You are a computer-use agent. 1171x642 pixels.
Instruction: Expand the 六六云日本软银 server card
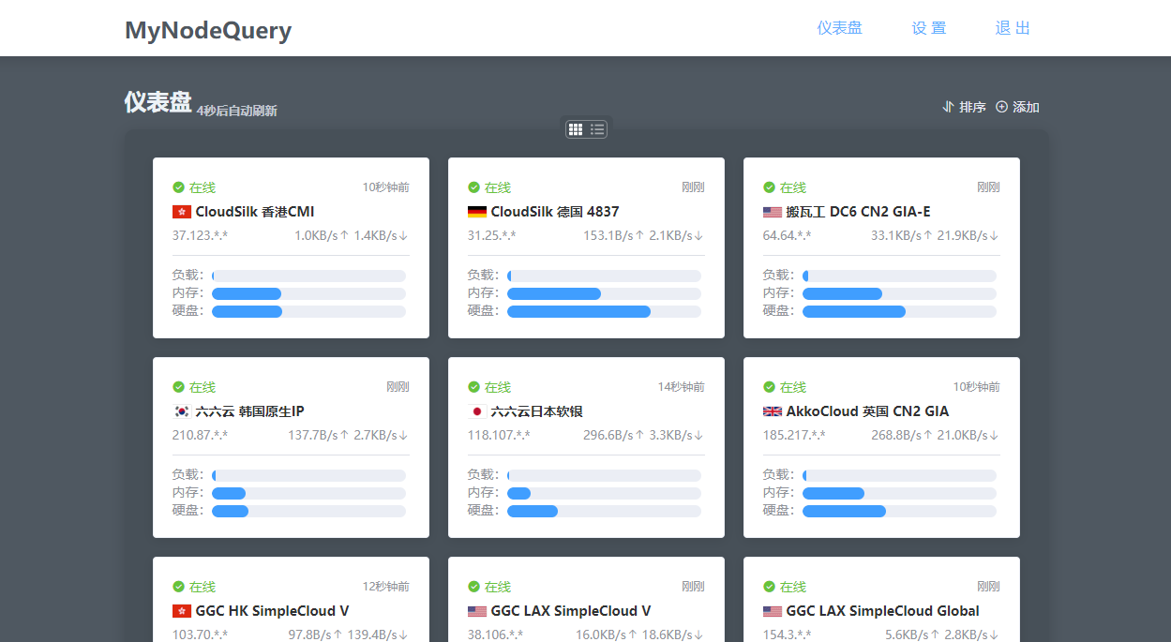(x=586, y=447)
